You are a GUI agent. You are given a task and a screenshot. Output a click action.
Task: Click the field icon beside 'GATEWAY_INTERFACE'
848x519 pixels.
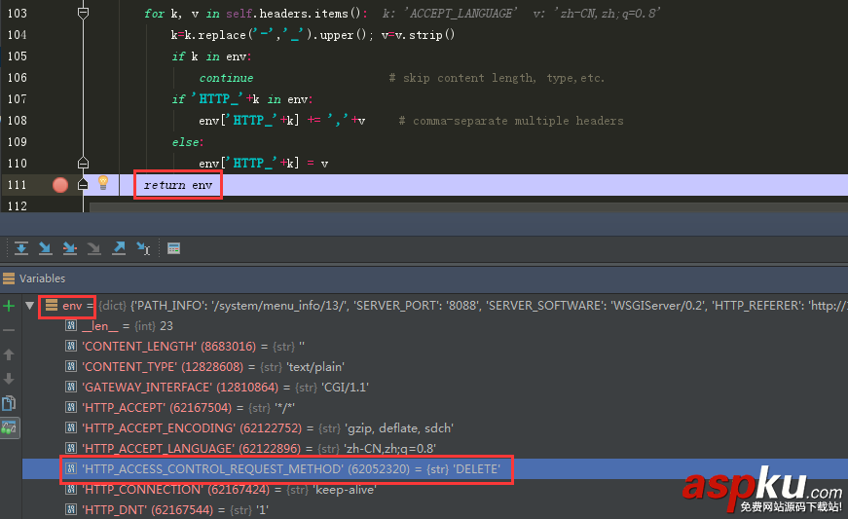point(71,387)
